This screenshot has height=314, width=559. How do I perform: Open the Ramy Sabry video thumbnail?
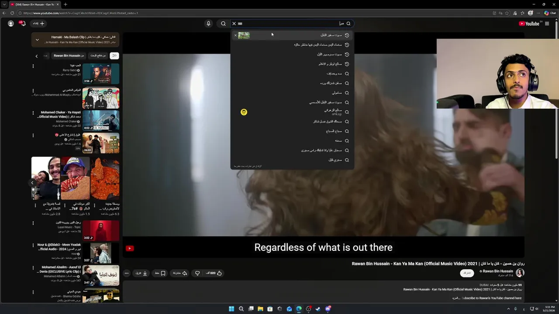(101, 74)
